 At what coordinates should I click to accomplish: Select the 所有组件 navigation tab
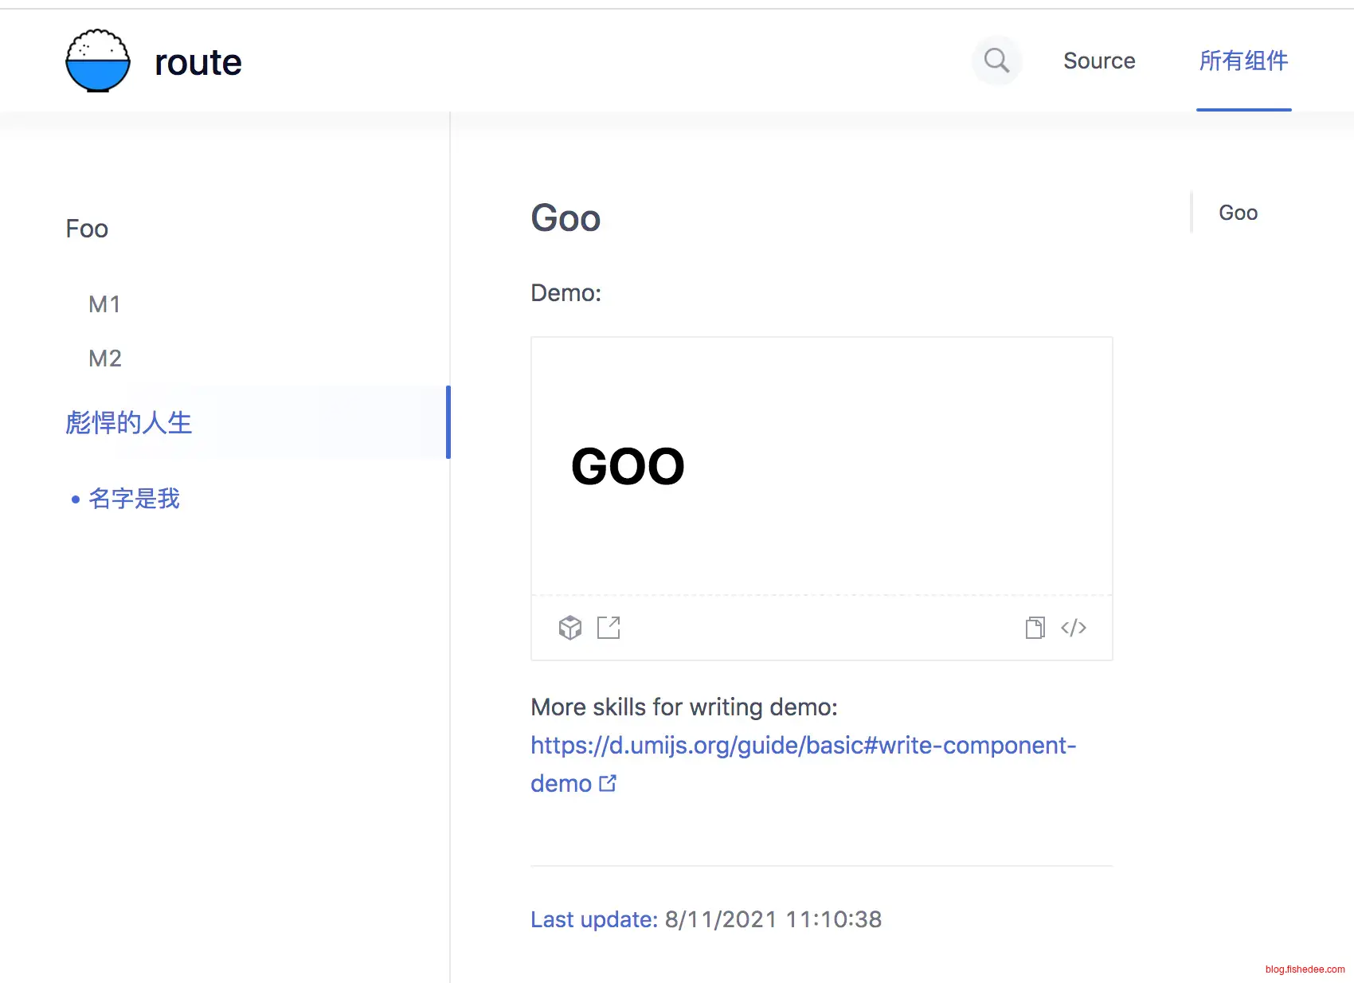(x=1243, y=61)
